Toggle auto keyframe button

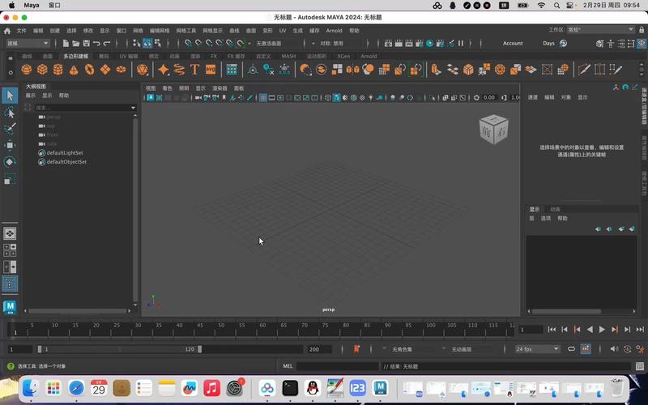coord(356,349)
